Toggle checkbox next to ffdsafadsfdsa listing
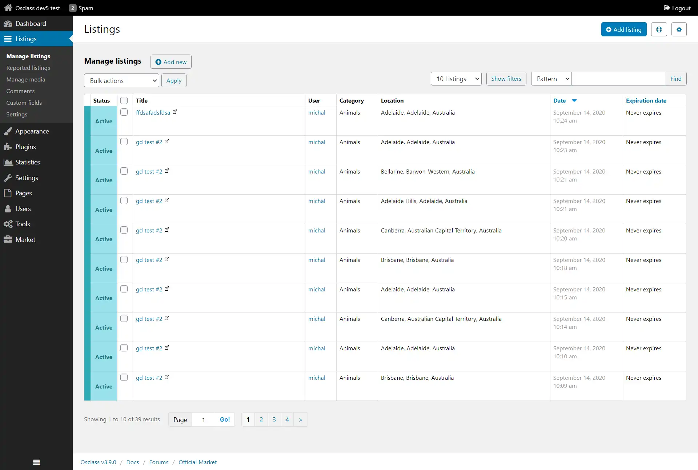Screen dimensions: 698x470 pos(125,112)
